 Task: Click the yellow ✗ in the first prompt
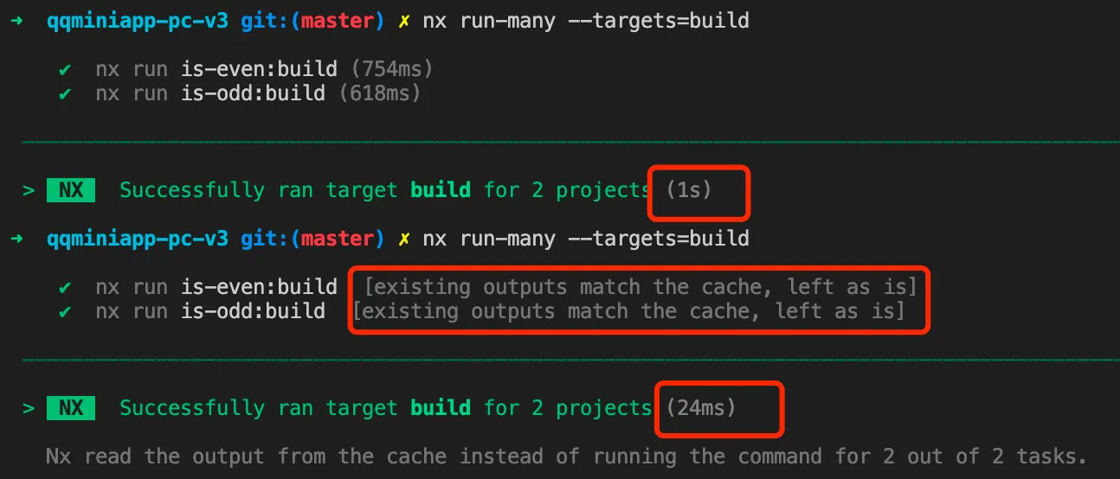click(403, 21)
